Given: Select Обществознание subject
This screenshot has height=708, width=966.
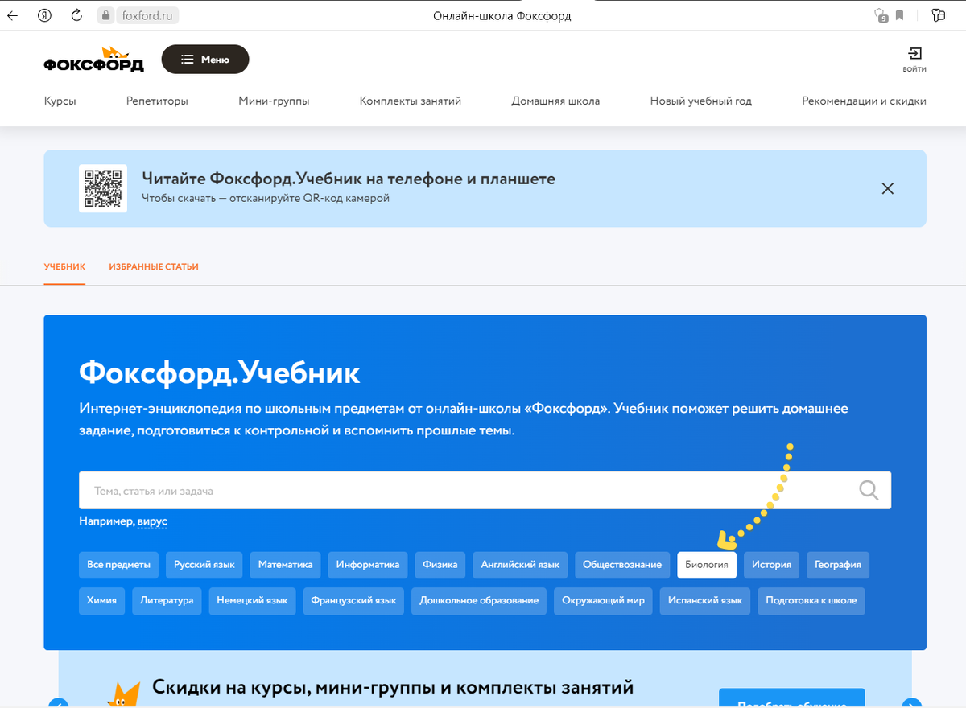Looking at the screenshot, I should (622, 565).
